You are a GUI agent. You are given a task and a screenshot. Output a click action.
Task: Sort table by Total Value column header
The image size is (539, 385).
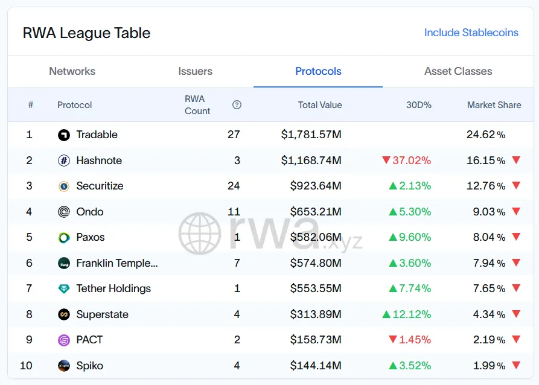(x=320, y=105)
